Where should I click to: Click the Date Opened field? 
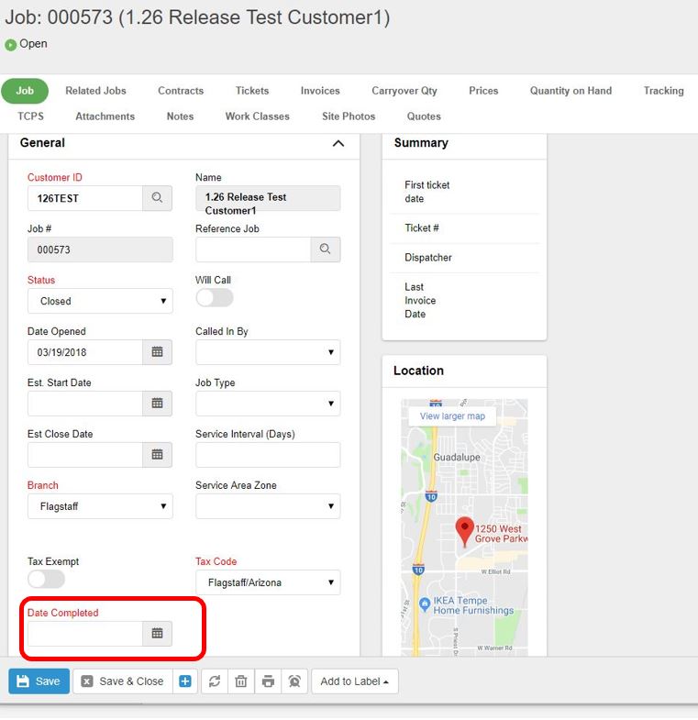85,352
